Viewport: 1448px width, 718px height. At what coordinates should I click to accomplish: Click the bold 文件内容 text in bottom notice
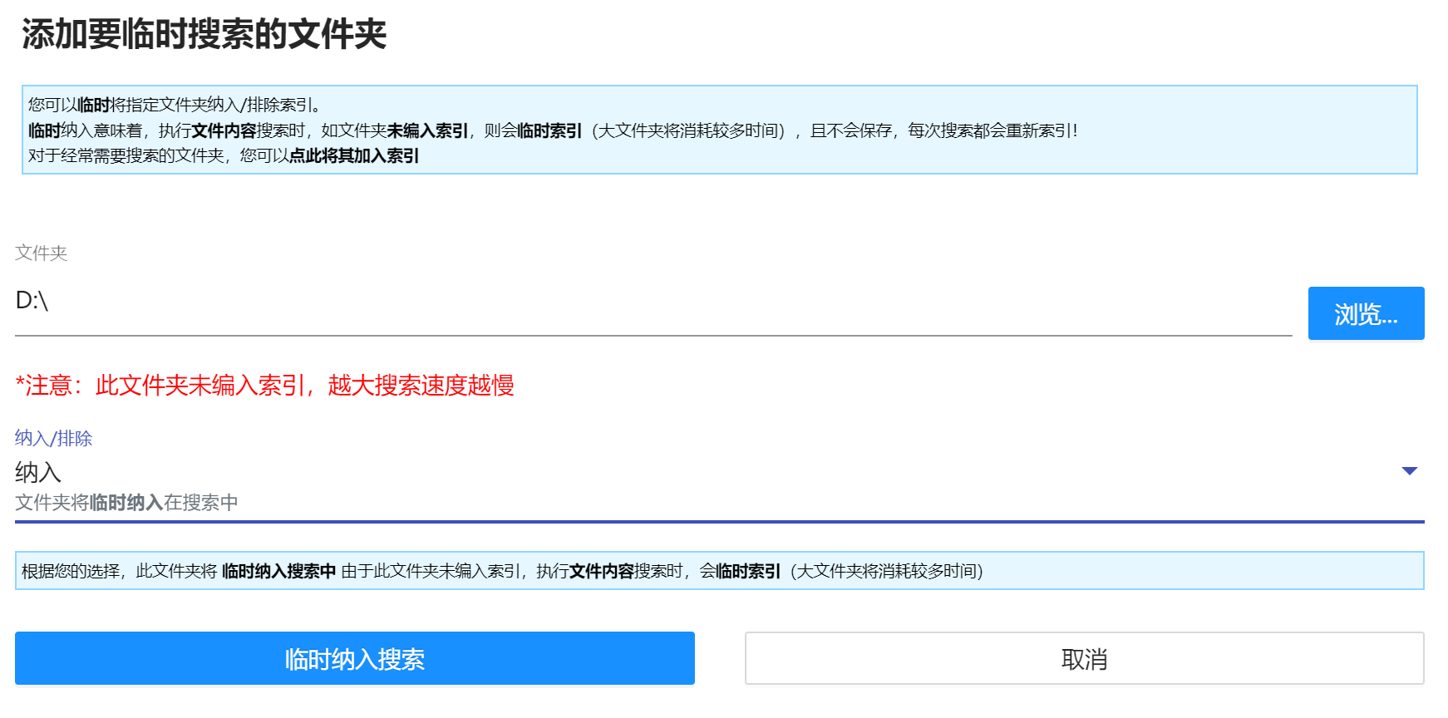click(x=601, y=571)
